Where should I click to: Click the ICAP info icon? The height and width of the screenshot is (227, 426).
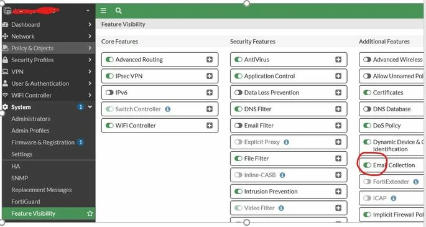[x=394, y=198]
